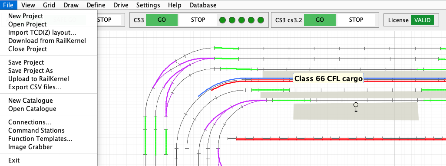Screen dimensions: 446x166
Task: Click the first green CS3 status light
Action: 222,20
